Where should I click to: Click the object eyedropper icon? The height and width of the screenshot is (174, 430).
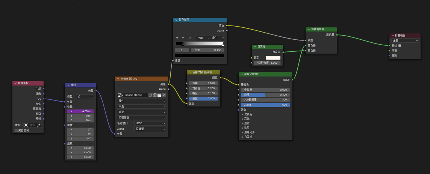click(38, 125)
